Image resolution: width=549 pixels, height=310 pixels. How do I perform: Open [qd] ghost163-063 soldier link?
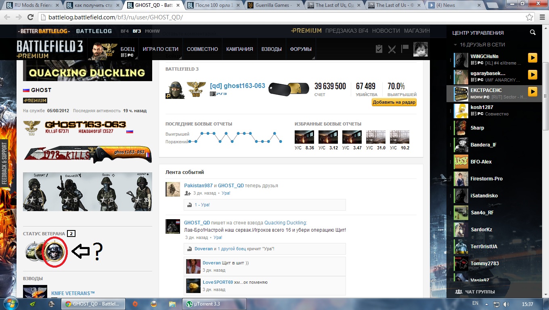237,86
